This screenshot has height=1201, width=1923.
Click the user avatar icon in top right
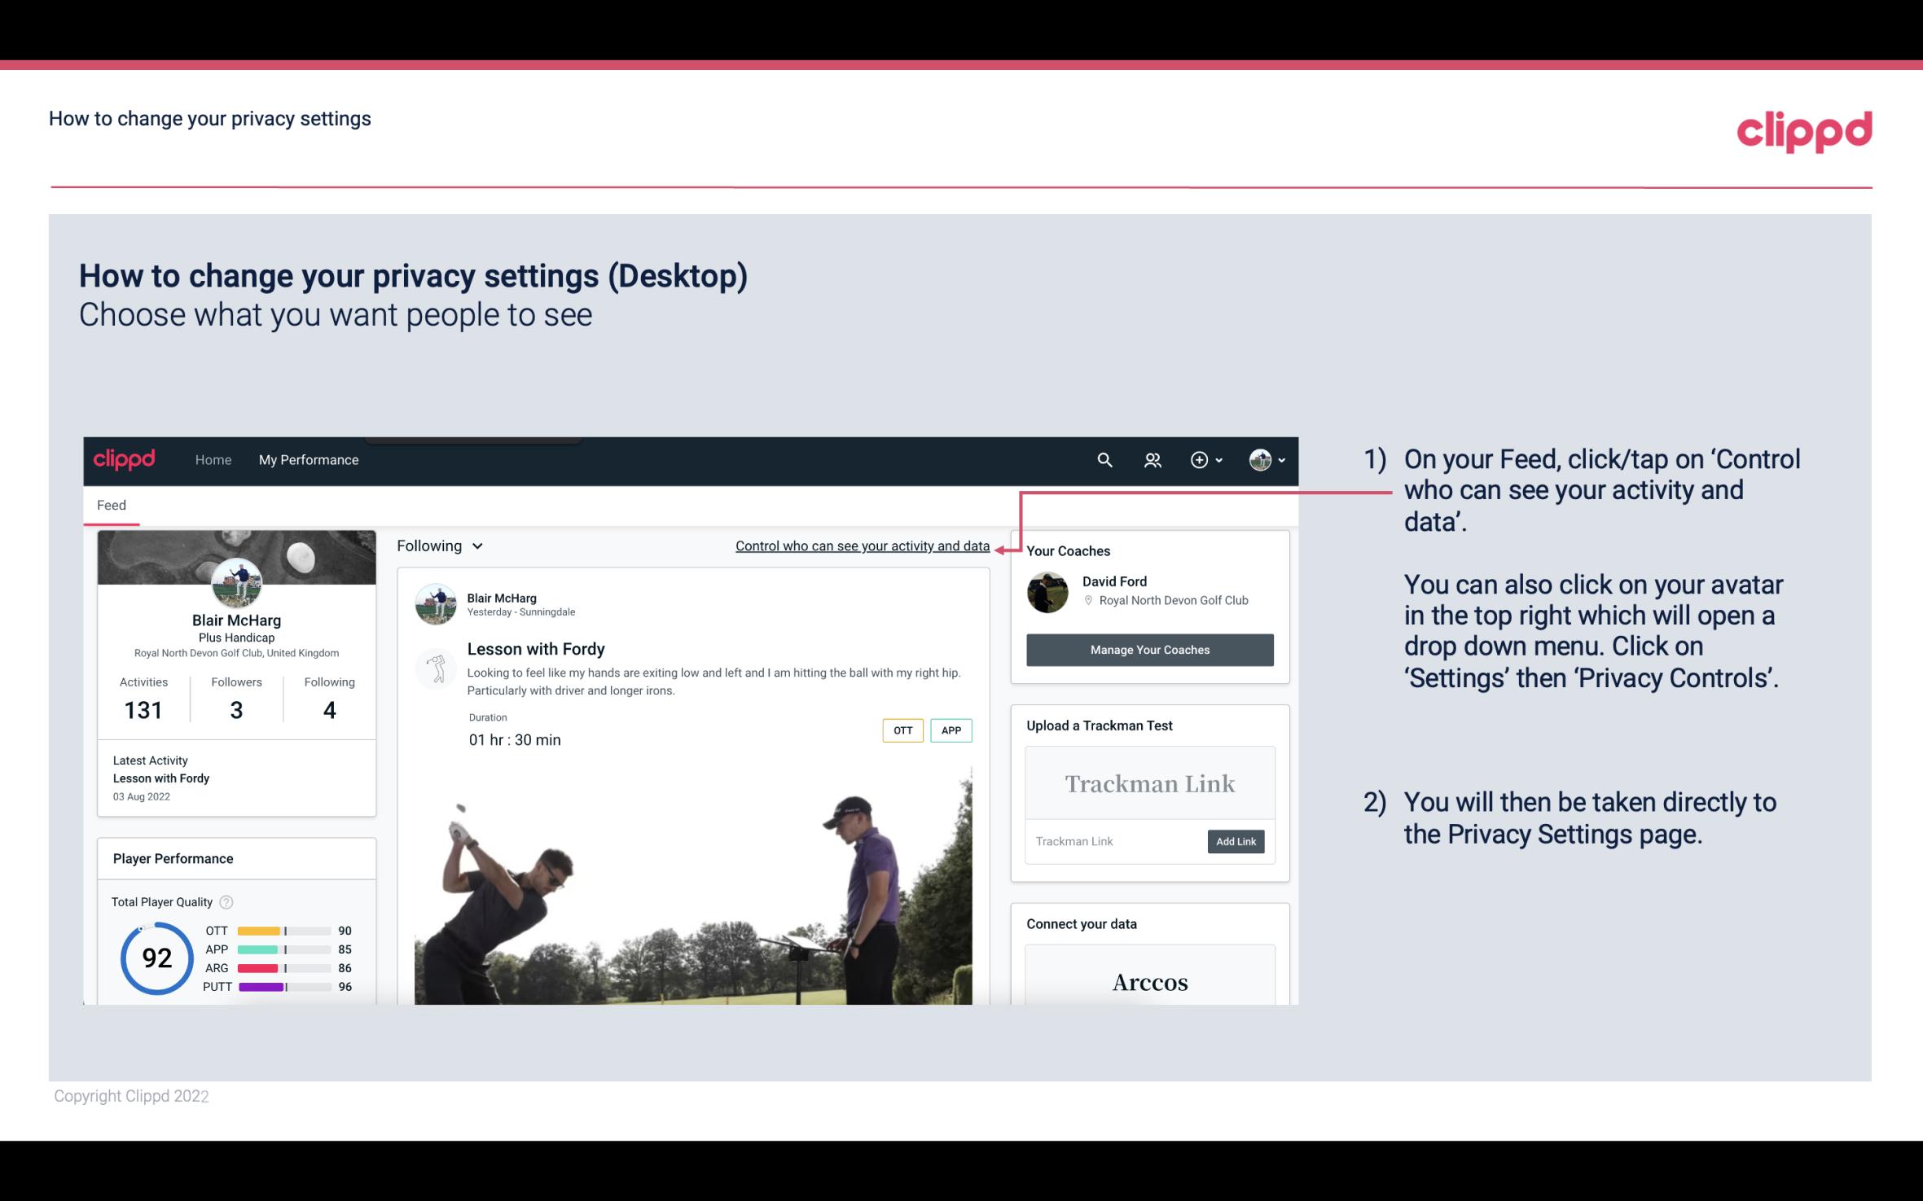(1259, 459)
